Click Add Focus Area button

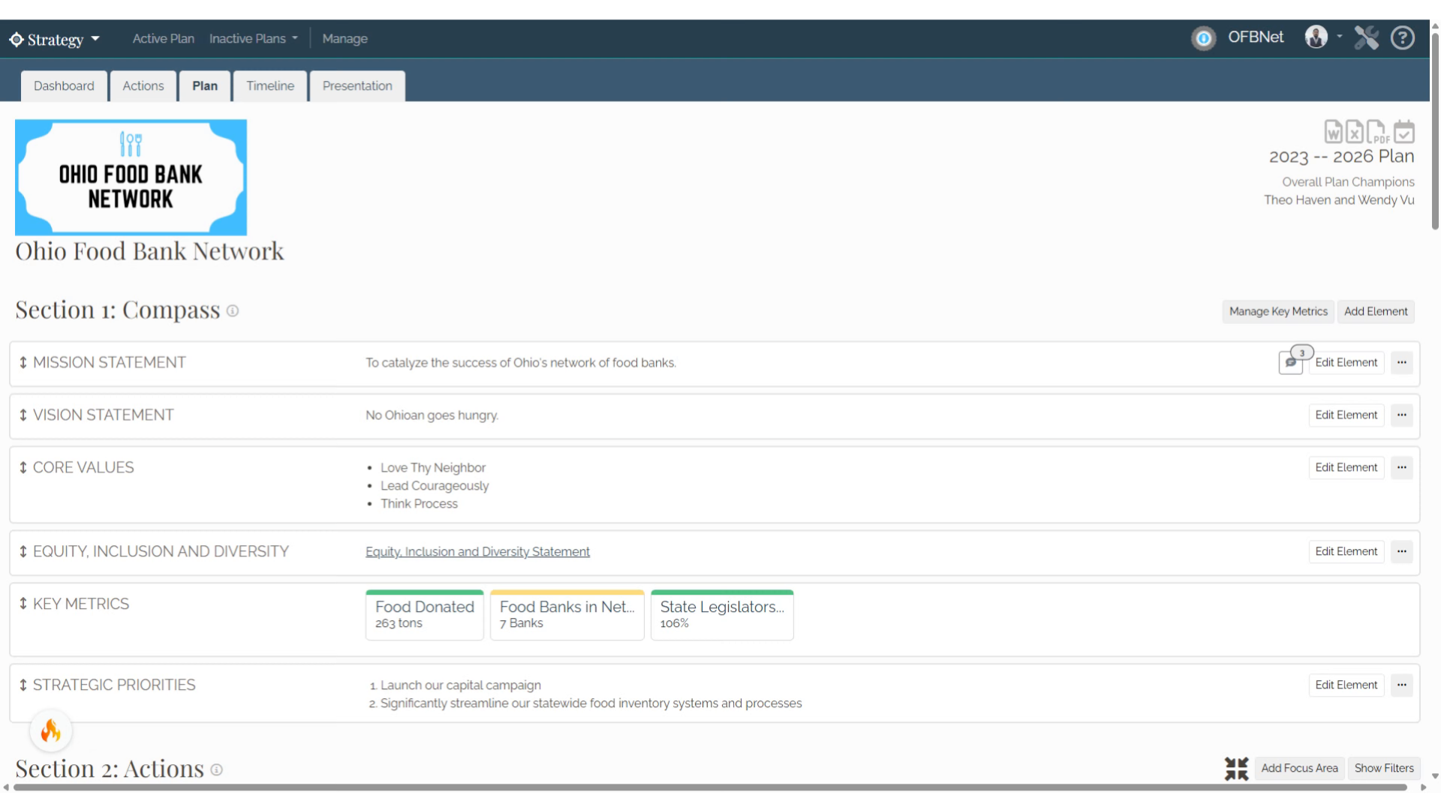point(1299,769)
